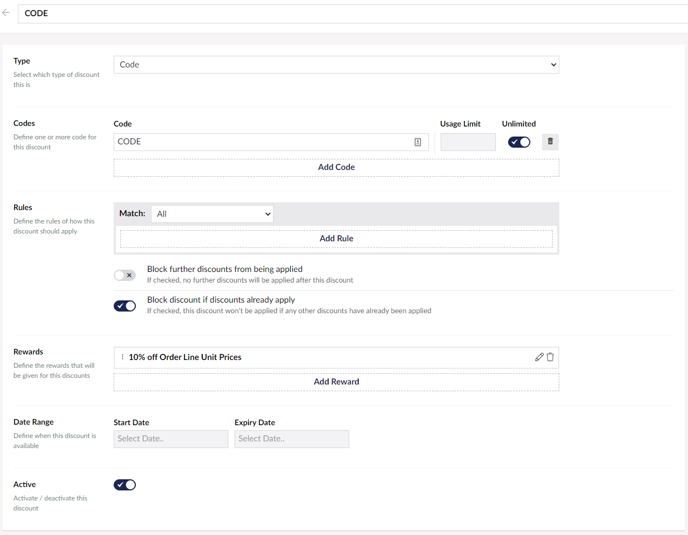Click the Usage Limit input field
This screenshot has height=535, width=688.
(x=468, y=142)
